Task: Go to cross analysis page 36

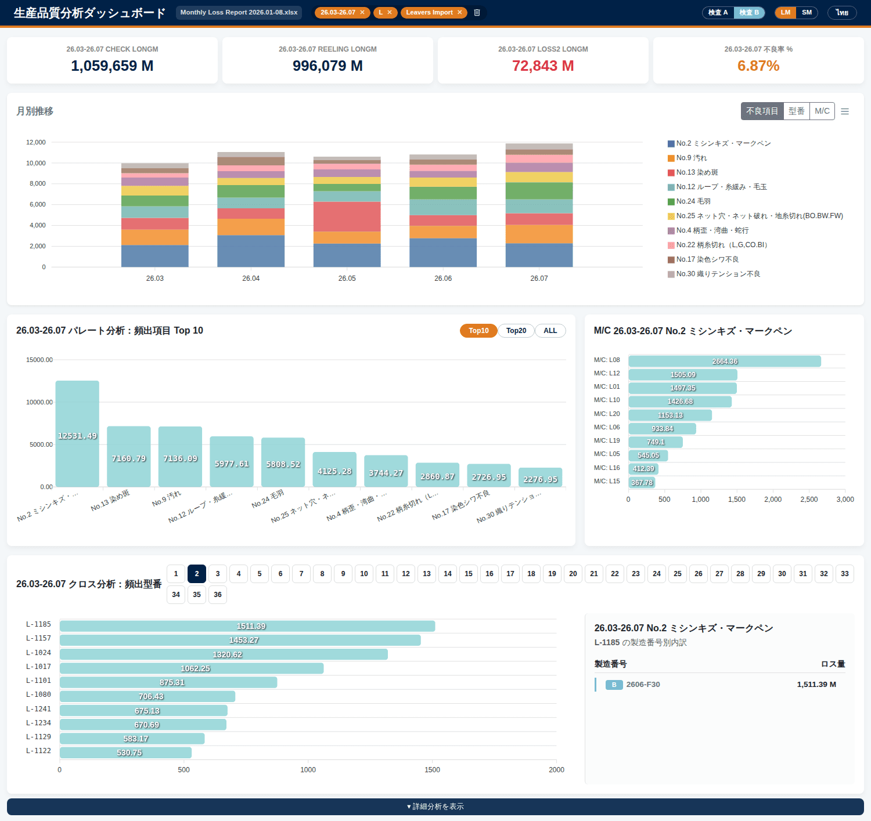Action: (218, 595)
